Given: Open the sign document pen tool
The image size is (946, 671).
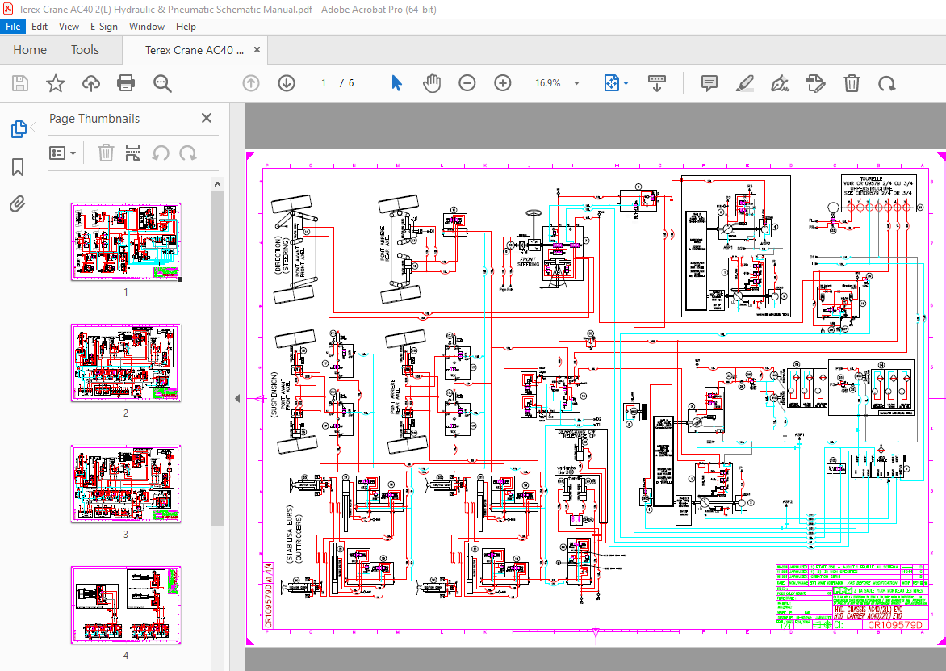Looking at the screenshot, I should pos(780,83).
